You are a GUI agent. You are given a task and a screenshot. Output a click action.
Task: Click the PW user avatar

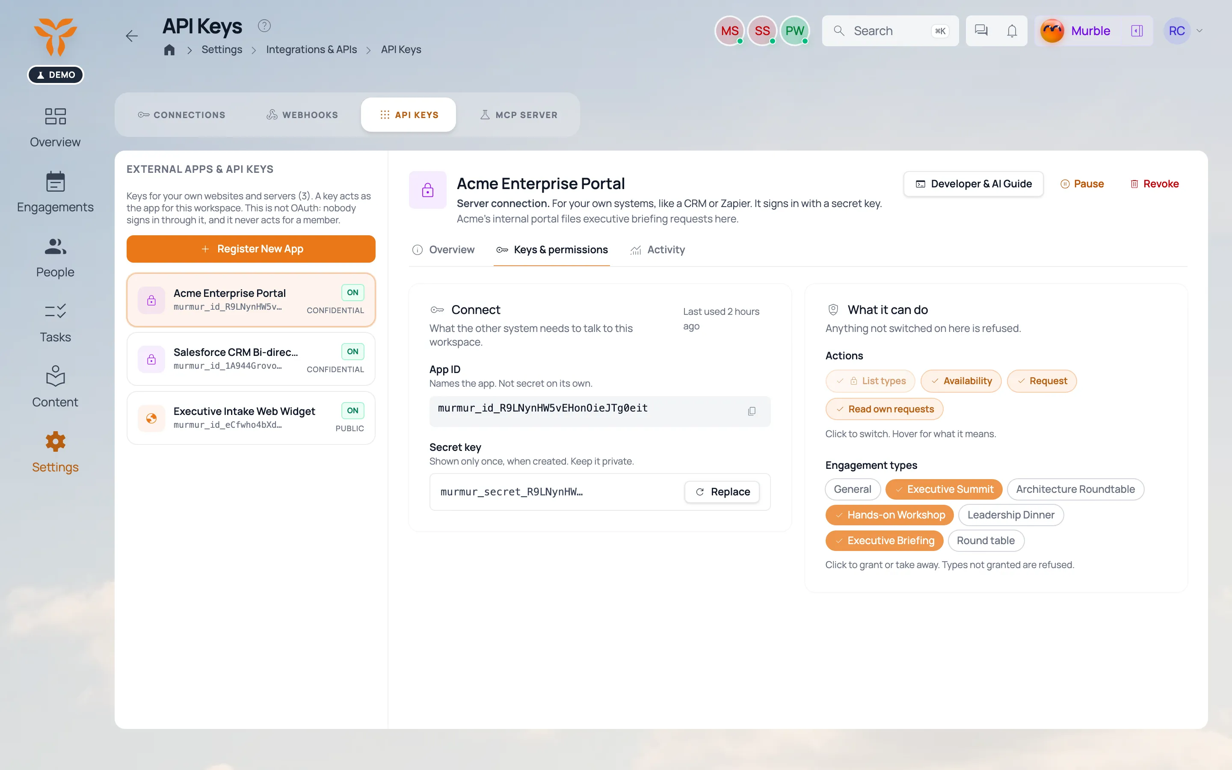(794, 30)
